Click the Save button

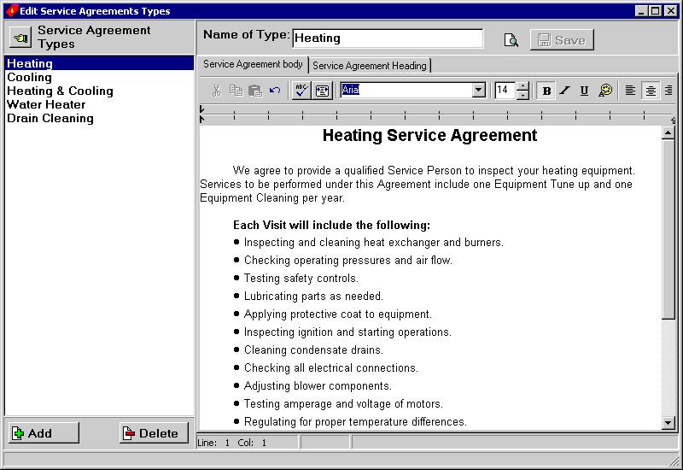tap(562, 40)
